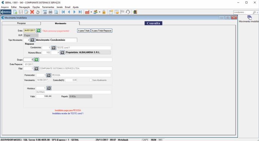Image resolution: width=259 pixels, height=141 pixels.
Task: Switch to the Pesquisar tab
Action: tap(21, 23)
